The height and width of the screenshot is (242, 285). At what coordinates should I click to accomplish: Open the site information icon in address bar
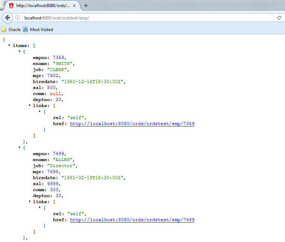(18, 18)
